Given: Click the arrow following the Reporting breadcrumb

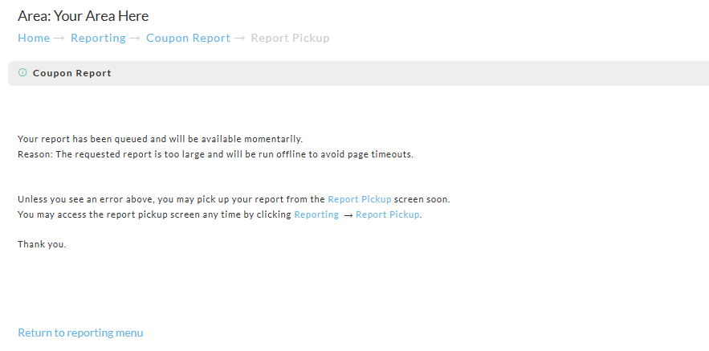Looking at the screenshot, I should [x=135, y=39].
